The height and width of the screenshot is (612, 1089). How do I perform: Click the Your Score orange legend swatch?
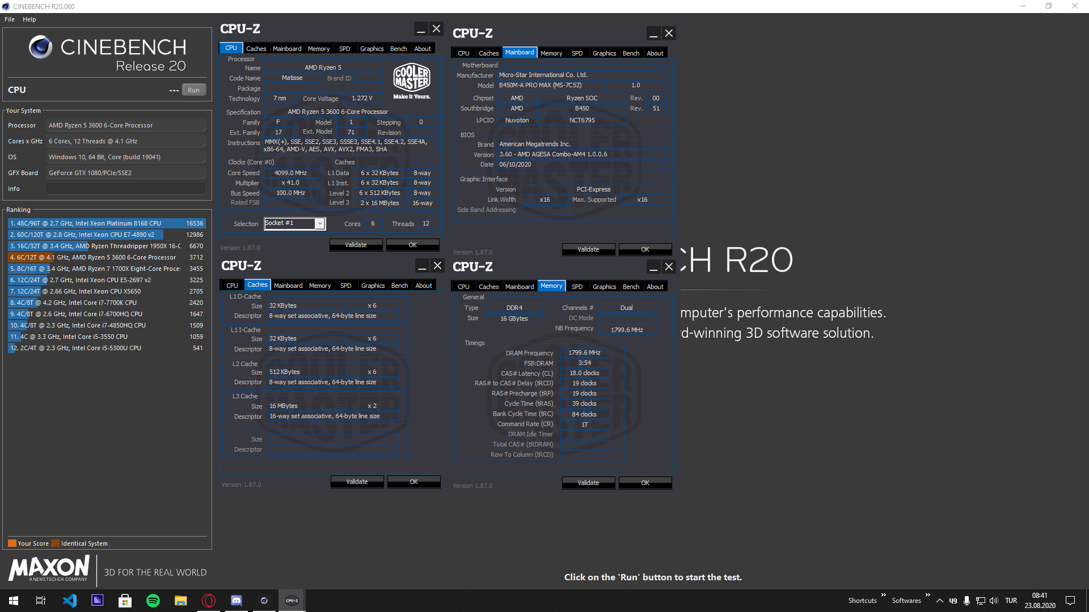coord(12,543)
